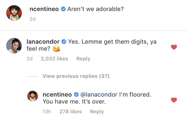The width and height of the screenshot is (188, 121).
Task: Toggle the heart on ncentineo's reply
Action: (174, 100)
